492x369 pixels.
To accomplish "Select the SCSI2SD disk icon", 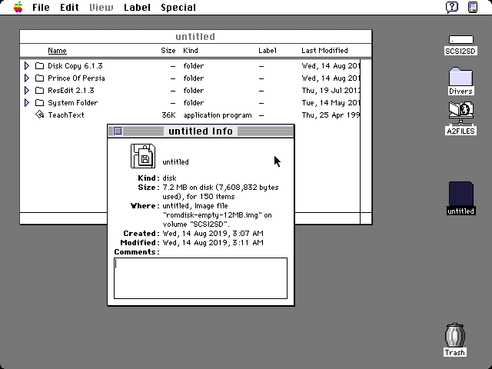I will (x=461, y=40).
